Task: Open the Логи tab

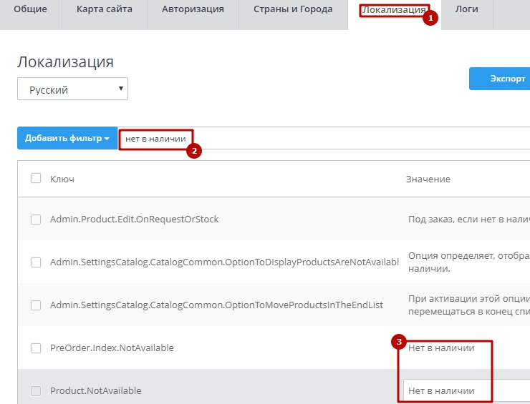Action: pyautogui.click(x=466, y=10)
